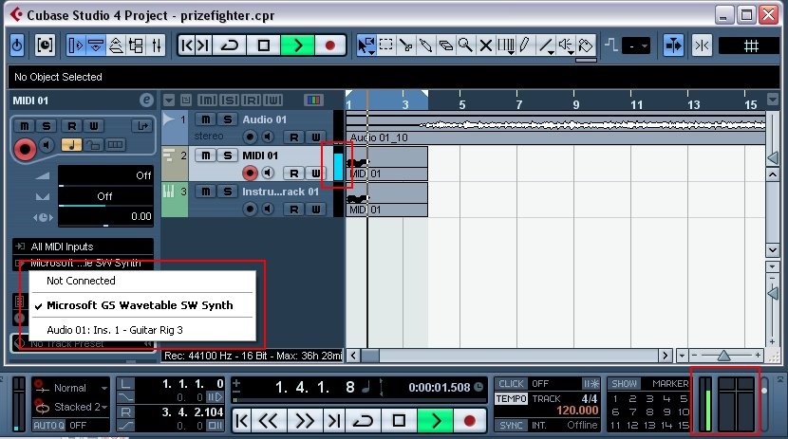Click Stop in the top toolbar
The image size is (788, 439).
click(263, 46)
